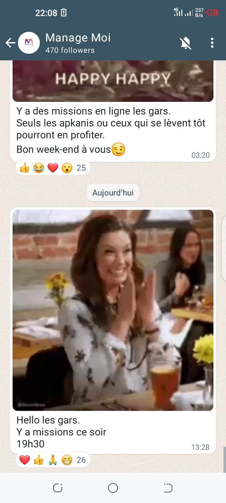Tap the 470 followers label

[x=70, y=50]
